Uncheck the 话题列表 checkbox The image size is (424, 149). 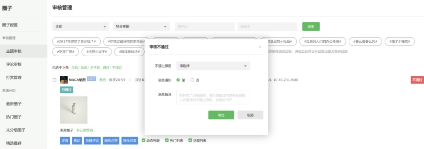coord(190,140)
